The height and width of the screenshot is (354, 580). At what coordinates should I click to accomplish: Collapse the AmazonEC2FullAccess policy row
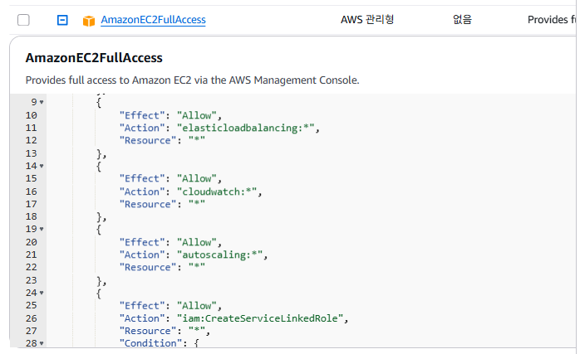pyautogui.click(x=62, y=20)
